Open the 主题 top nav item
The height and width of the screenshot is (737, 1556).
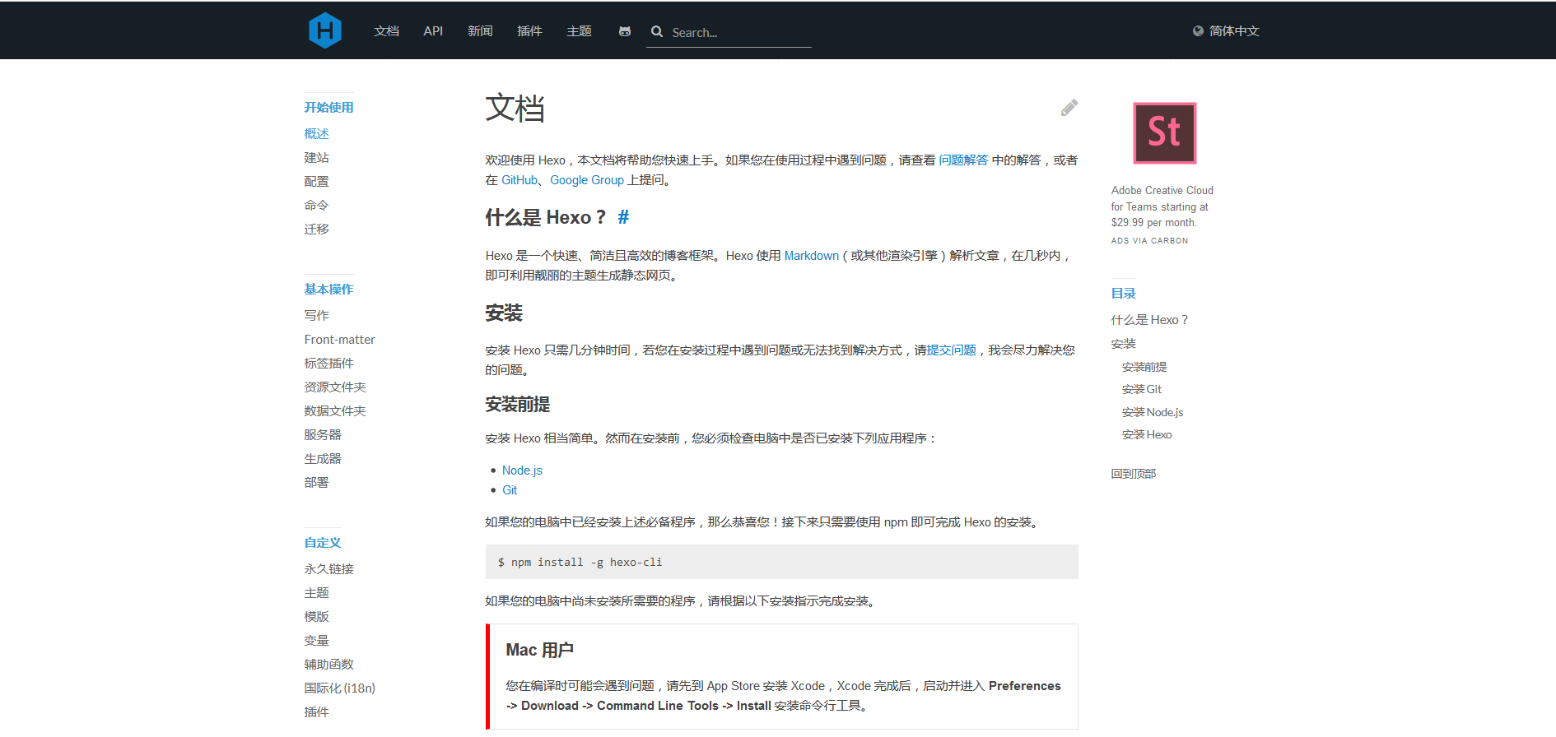coord(579,31)
